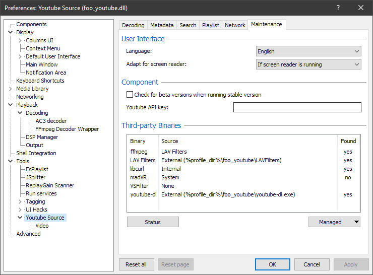Click the 'None' source cell for VSFilter
The height and width of the screenshot is (275, 373).
pos(168,186)
